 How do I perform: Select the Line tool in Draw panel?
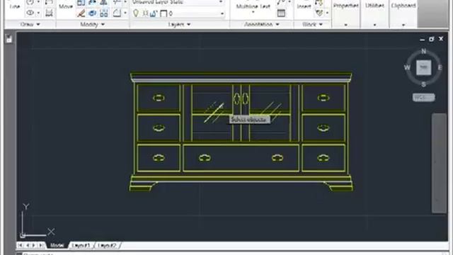(x=14, y=6)
